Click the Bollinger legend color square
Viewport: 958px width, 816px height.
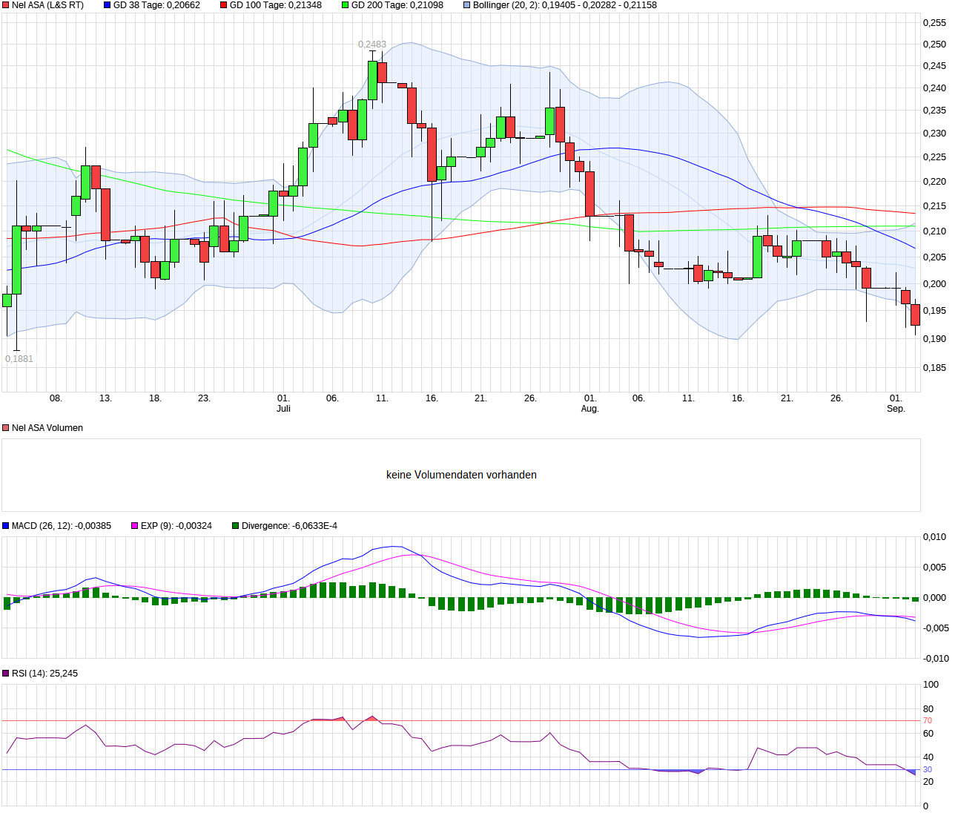click(x=466, y=5)
